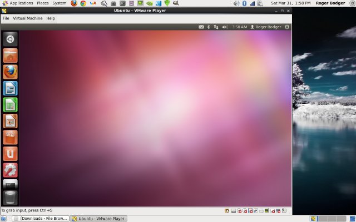Open NVIDIA settings panel icon
Image resolution: width=356 pixels, height=222 pixels.
coord(149,3)
